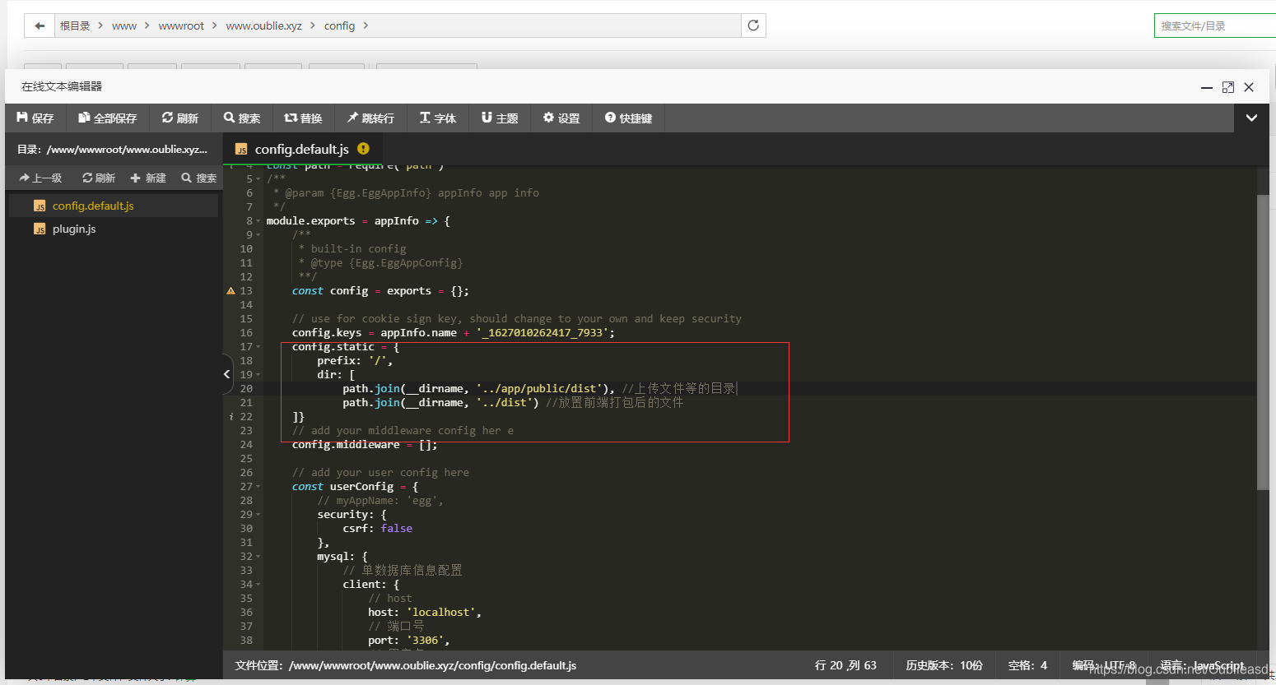Screen dimensions: 1276x685
Task: Refresh the sidebar file list
Action: (99, 178)
